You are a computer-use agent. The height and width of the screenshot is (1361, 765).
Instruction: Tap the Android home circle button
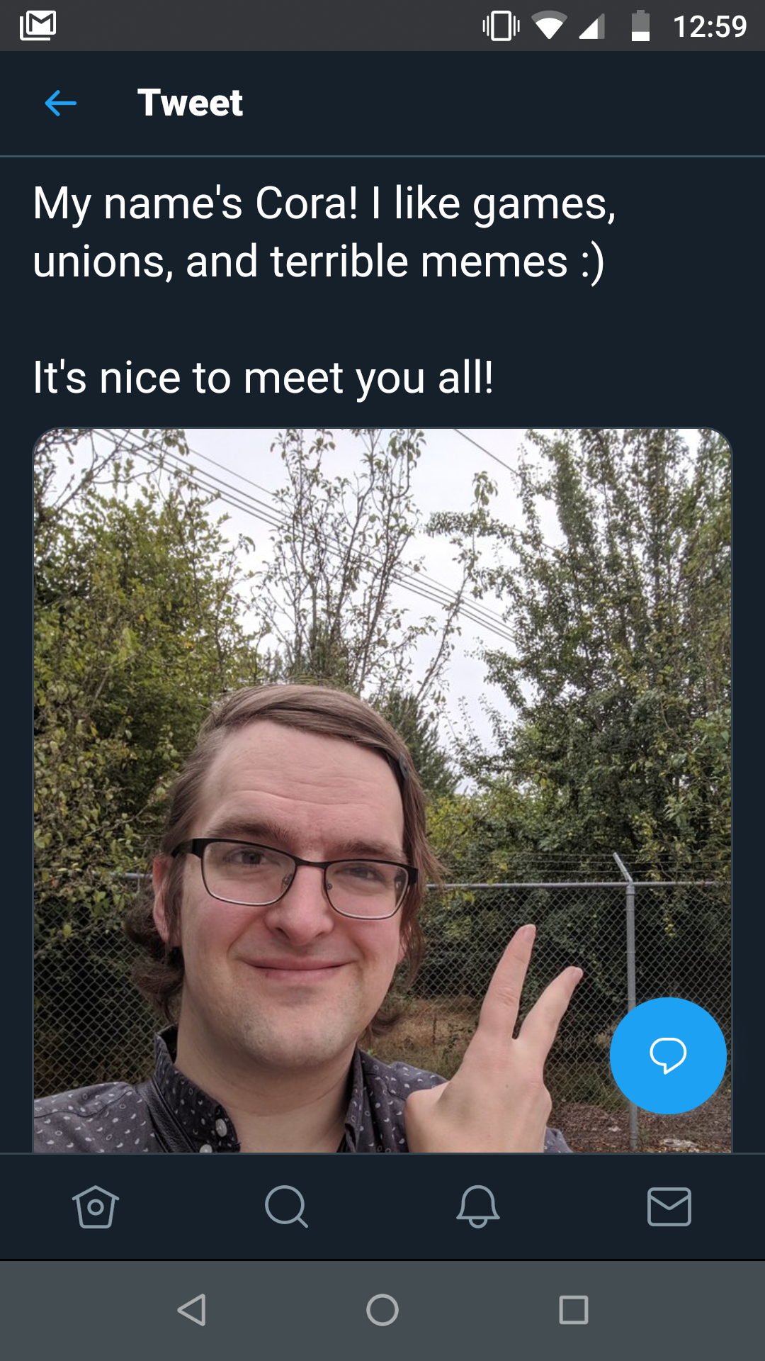(382, 1310)
